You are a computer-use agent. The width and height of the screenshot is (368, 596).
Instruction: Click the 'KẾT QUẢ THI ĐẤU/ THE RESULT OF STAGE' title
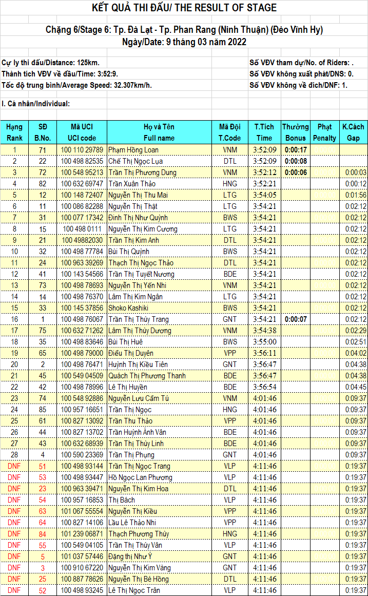184,8
